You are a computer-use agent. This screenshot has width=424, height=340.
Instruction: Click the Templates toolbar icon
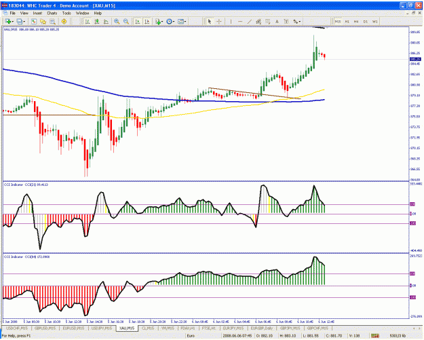click(x=180, y=21)
